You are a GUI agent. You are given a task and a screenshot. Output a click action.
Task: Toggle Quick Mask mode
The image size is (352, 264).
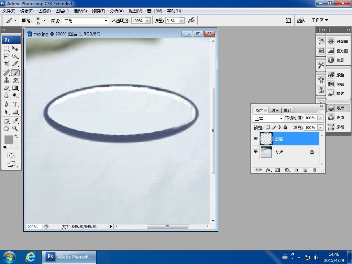[11, 155]
